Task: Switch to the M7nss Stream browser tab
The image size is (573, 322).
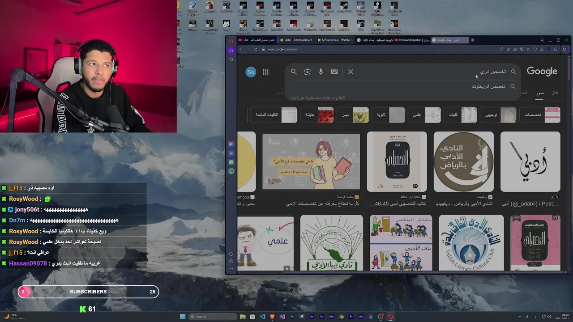Action: point(334,40)
